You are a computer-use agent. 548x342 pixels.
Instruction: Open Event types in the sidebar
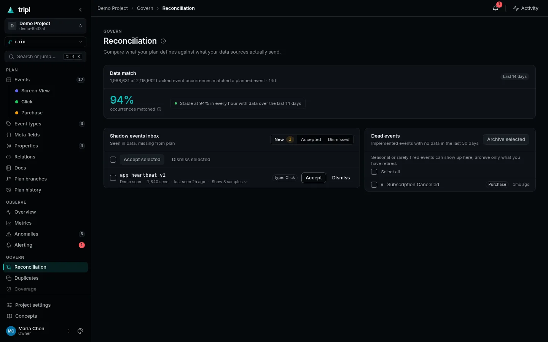coord(45,124)
